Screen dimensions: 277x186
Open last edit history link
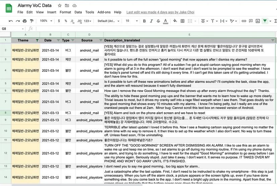point(160,12)
